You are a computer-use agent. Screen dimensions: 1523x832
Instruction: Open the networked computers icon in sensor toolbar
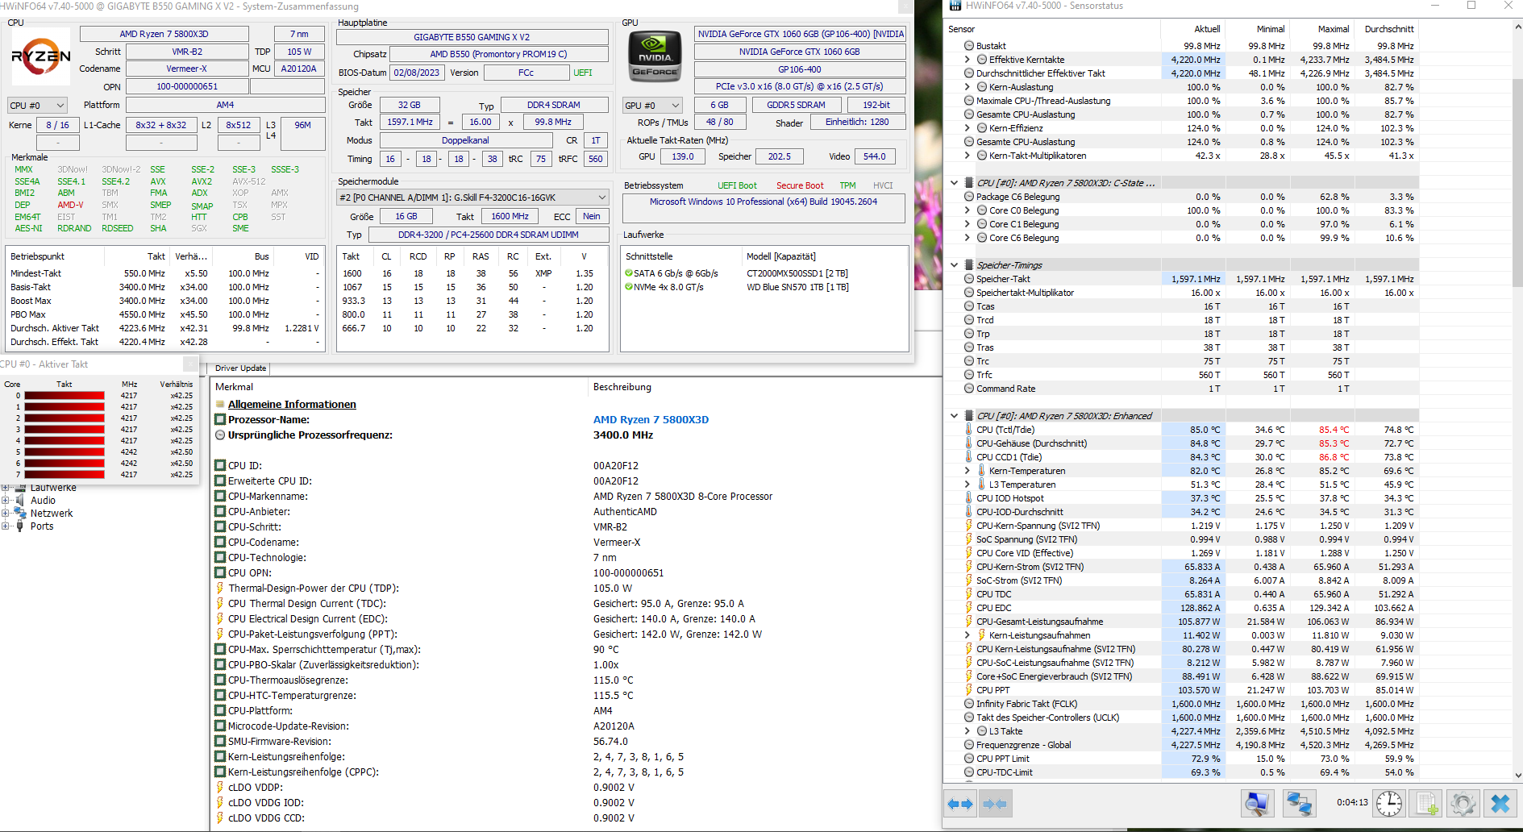pos(1299,804)
